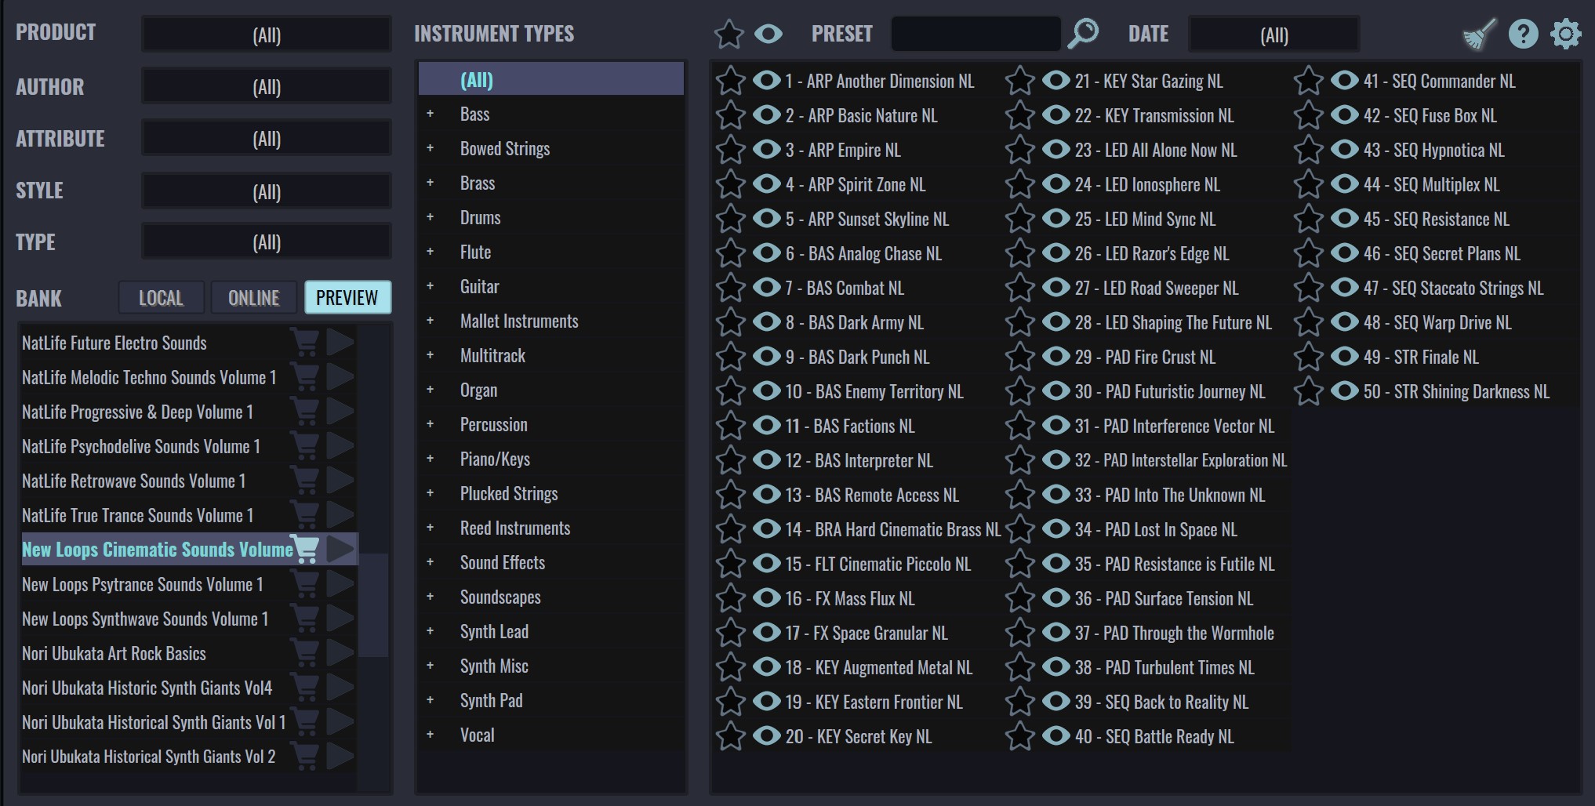Toggle the favorites star filter in header
Viewport: 1595px width, 806px height.
click(728, 34)
